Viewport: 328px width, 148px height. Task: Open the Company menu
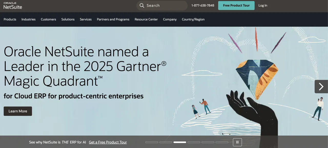[x=170, y=19]
